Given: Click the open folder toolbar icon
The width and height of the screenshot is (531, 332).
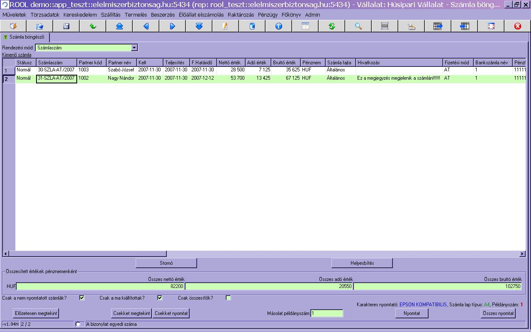Looking at the screenshot, I should click(40, 26).
